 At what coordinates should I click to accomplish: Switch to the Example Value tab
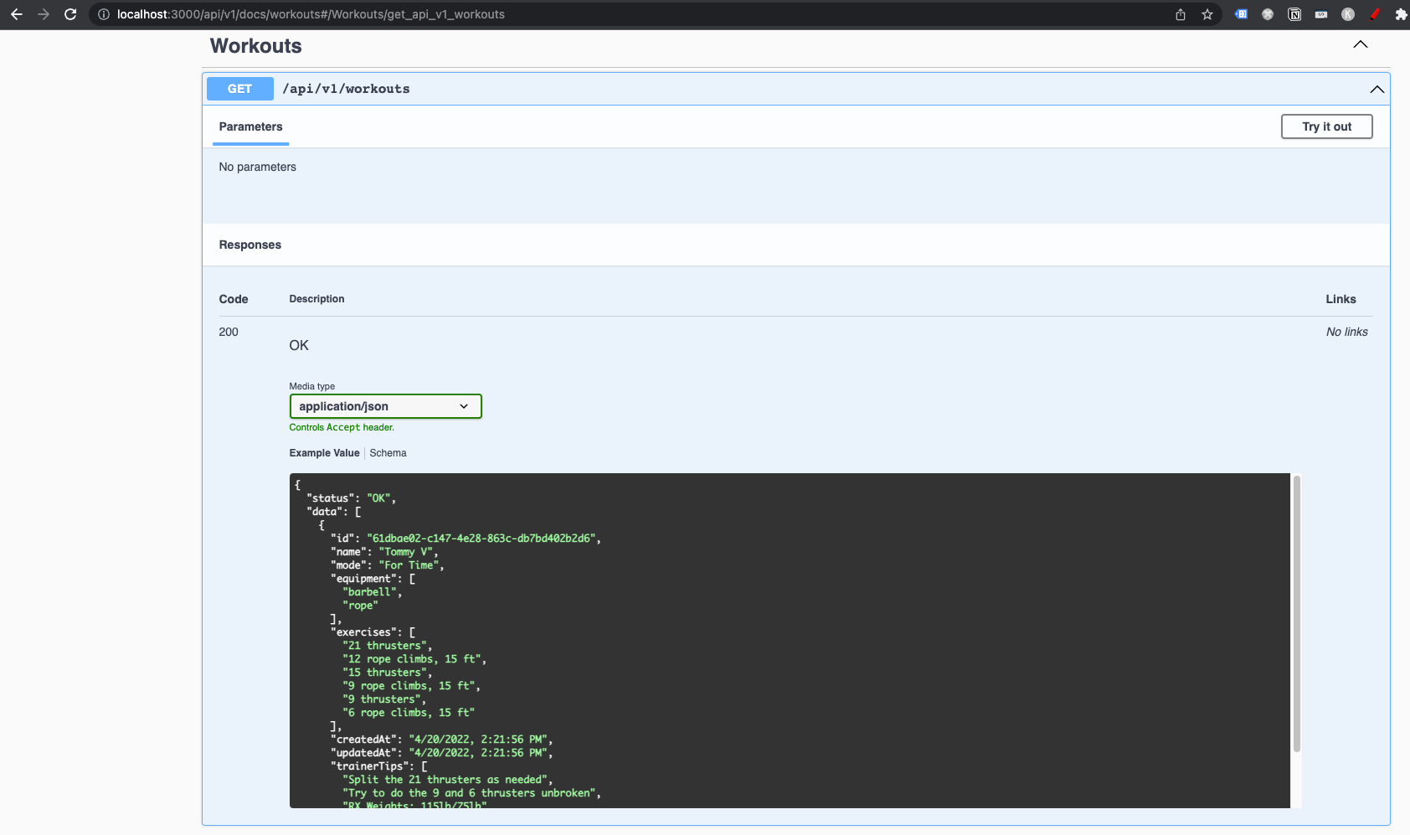click(x=324, y=453)
